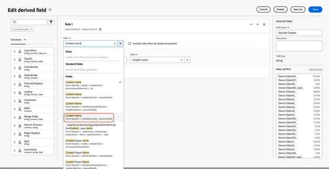Click the functions search input box

(x=29, y=22)
